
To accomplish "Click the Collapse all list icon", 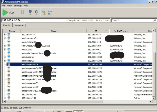I will point(50,13).
